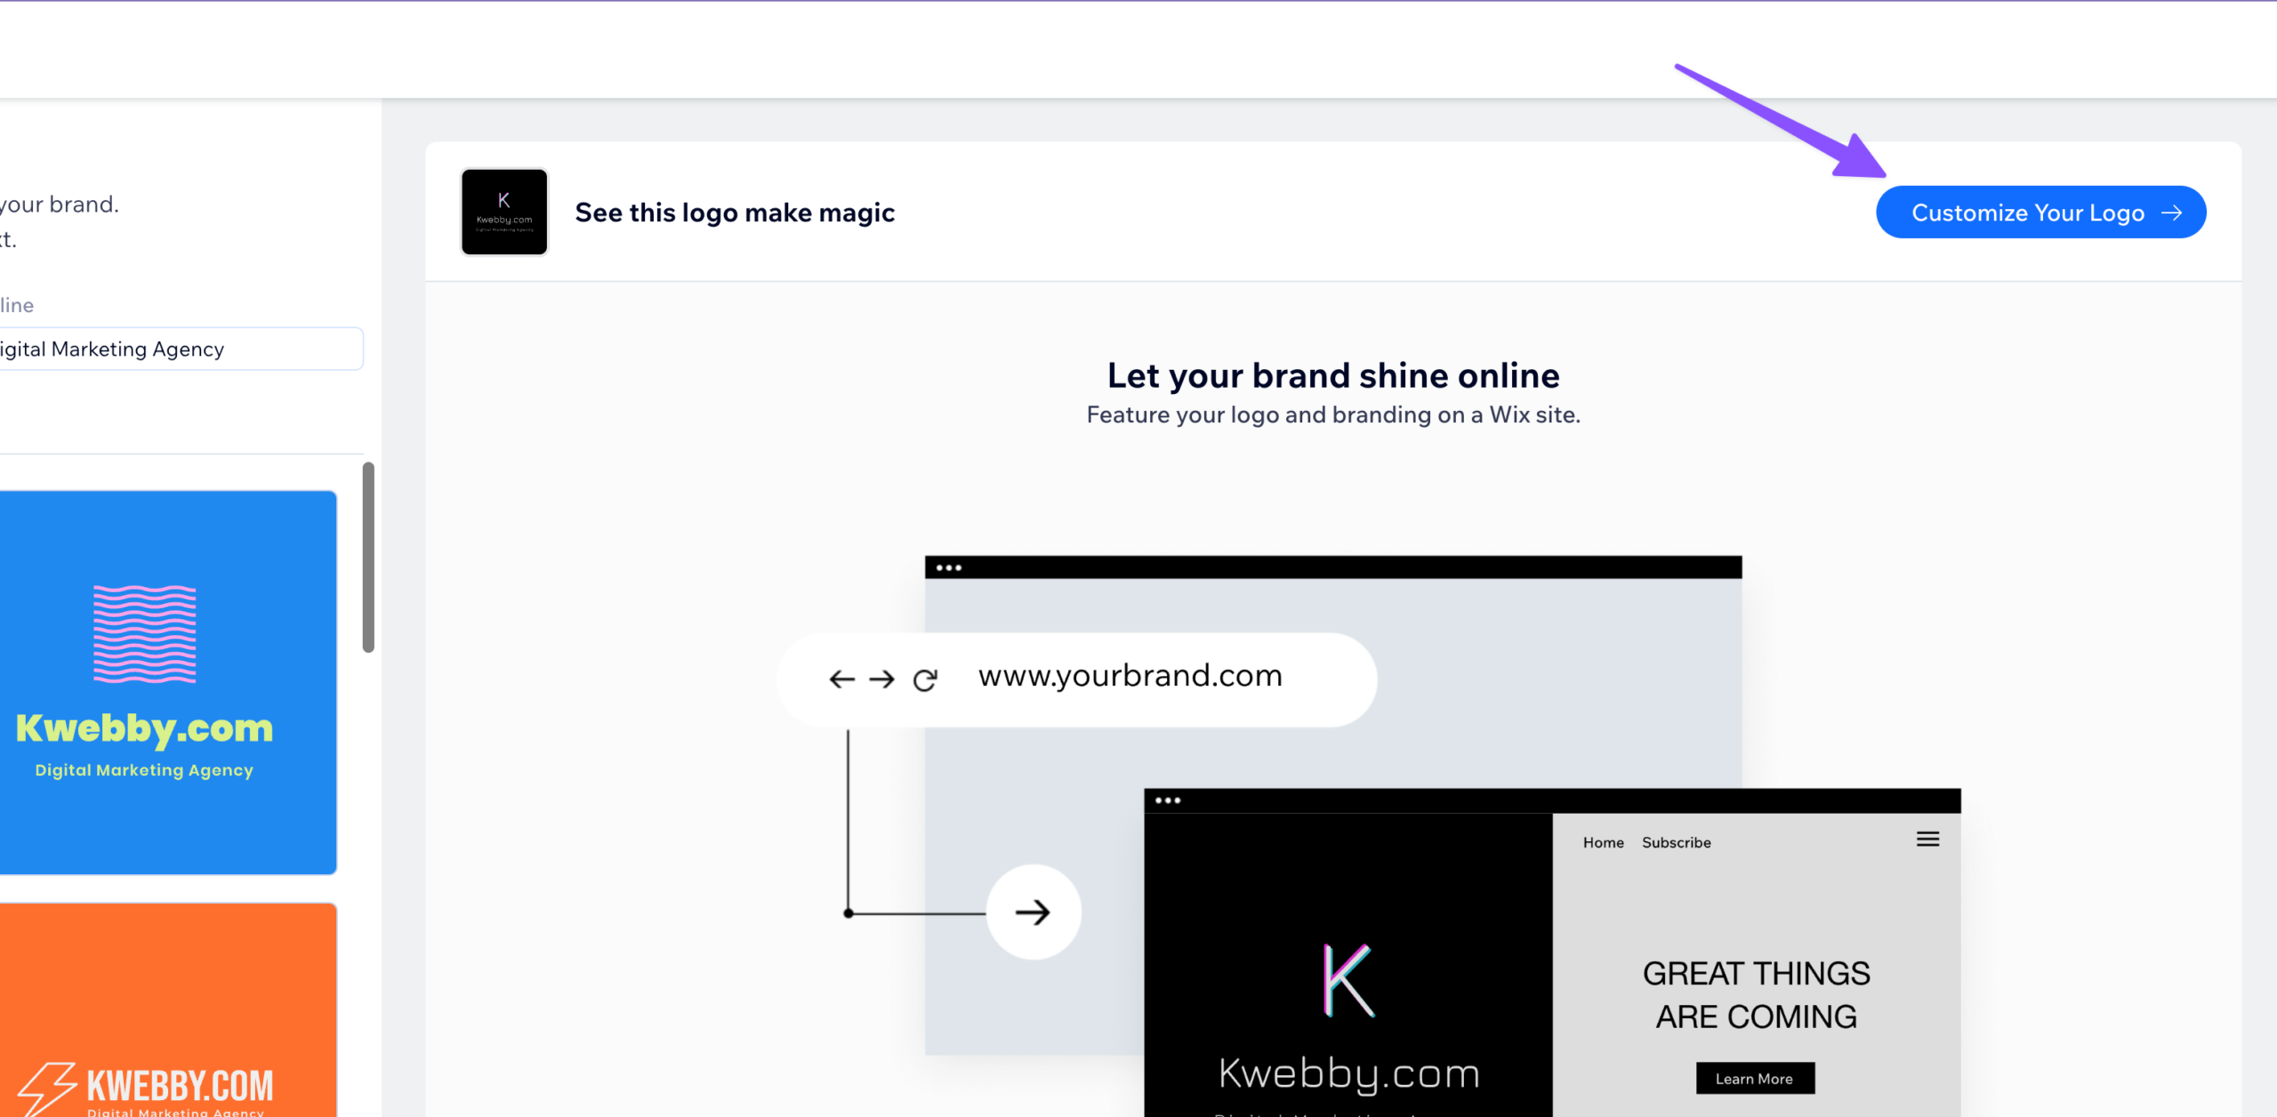Click the Kwebby.com text in dark preview
This screenshot has width=2277, height=1117.
coord(1348,1073)
